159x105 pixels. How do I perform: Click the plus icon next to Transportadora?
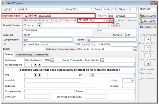[40, 65]
